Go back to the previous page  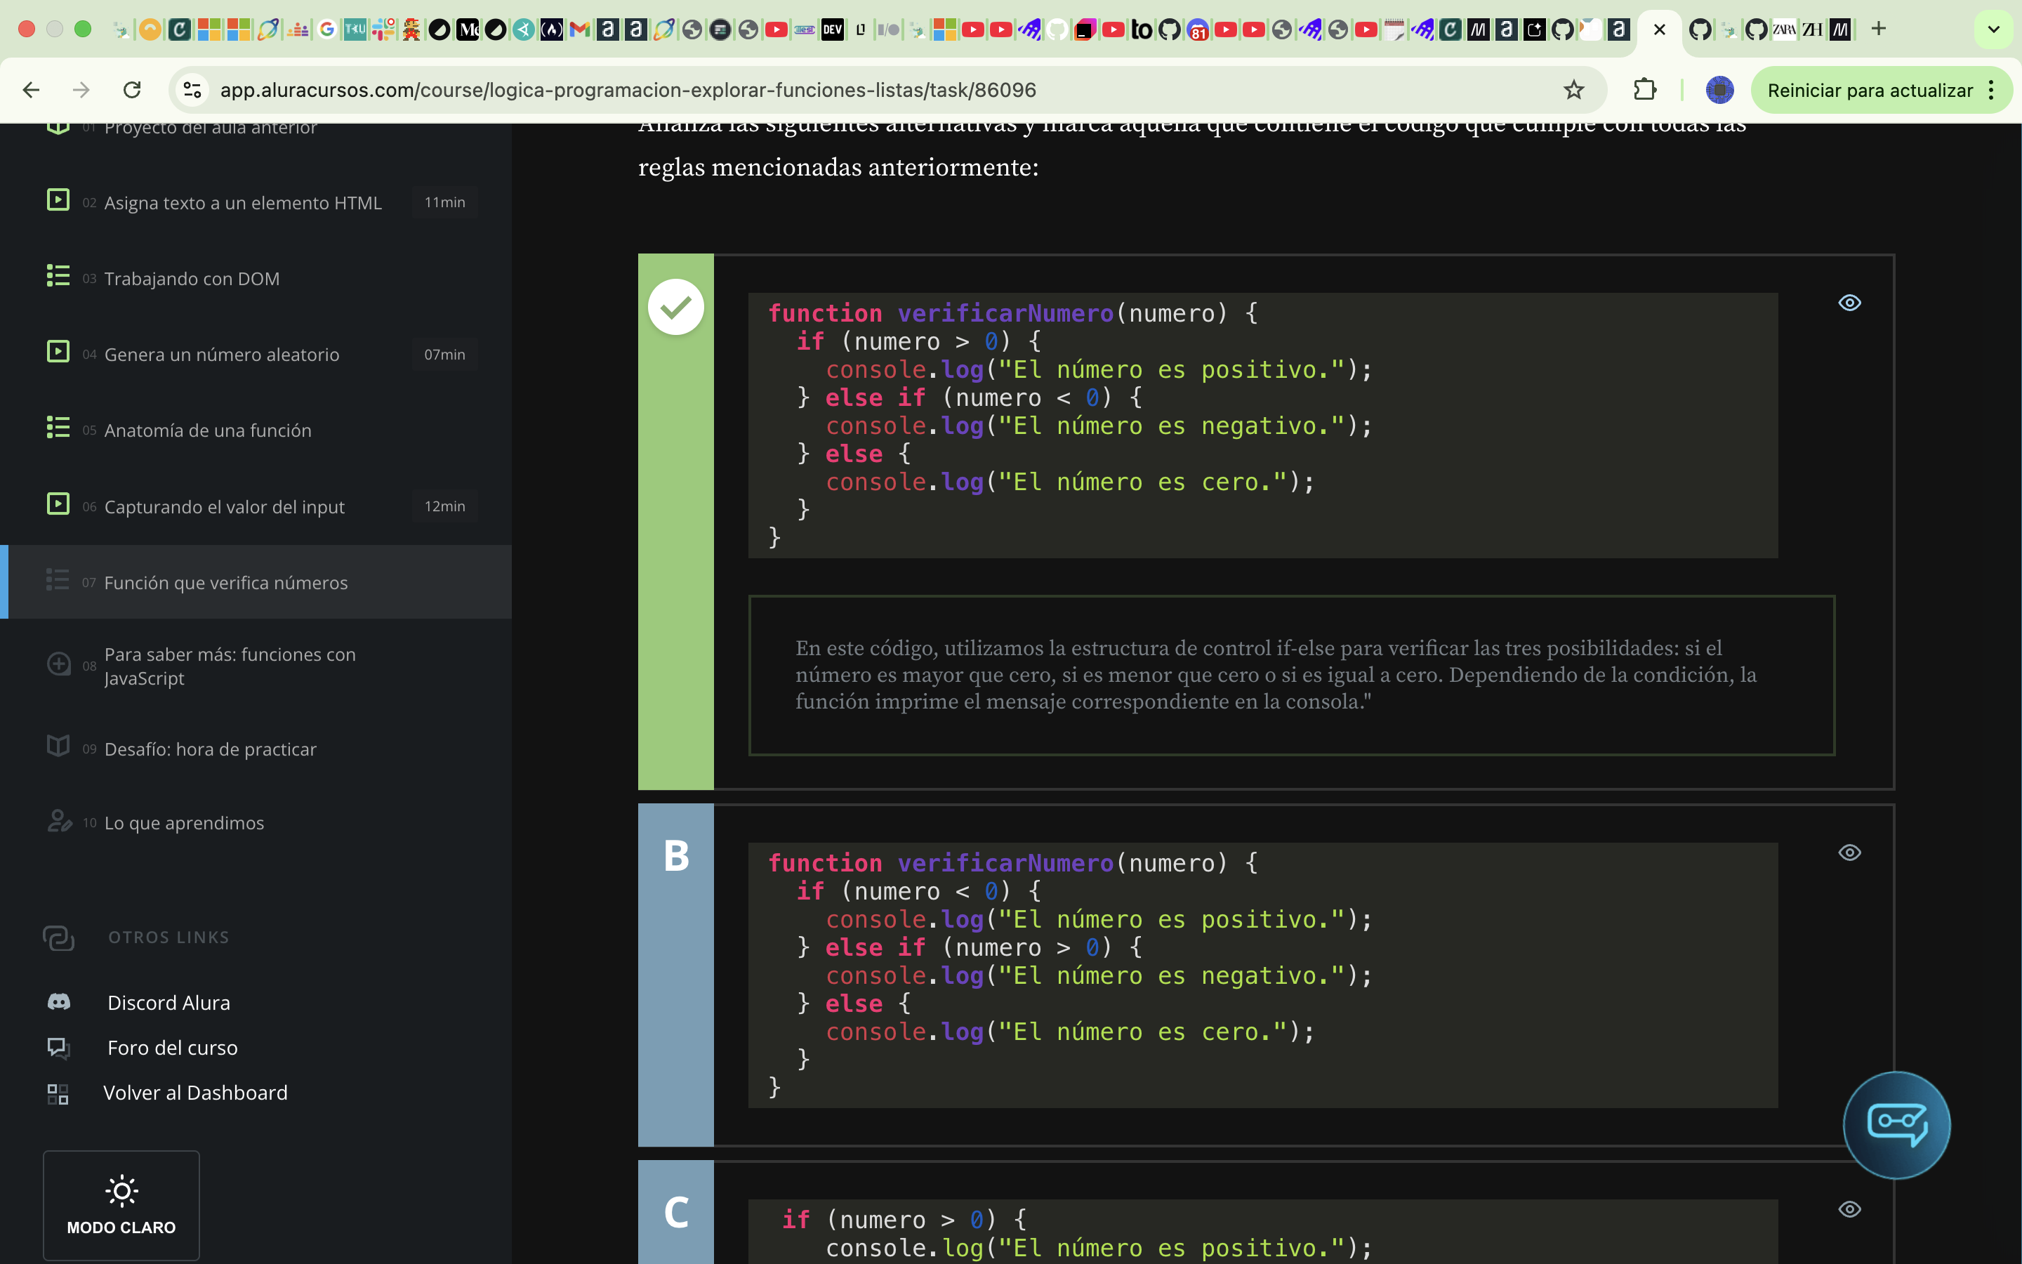(31, 89)
